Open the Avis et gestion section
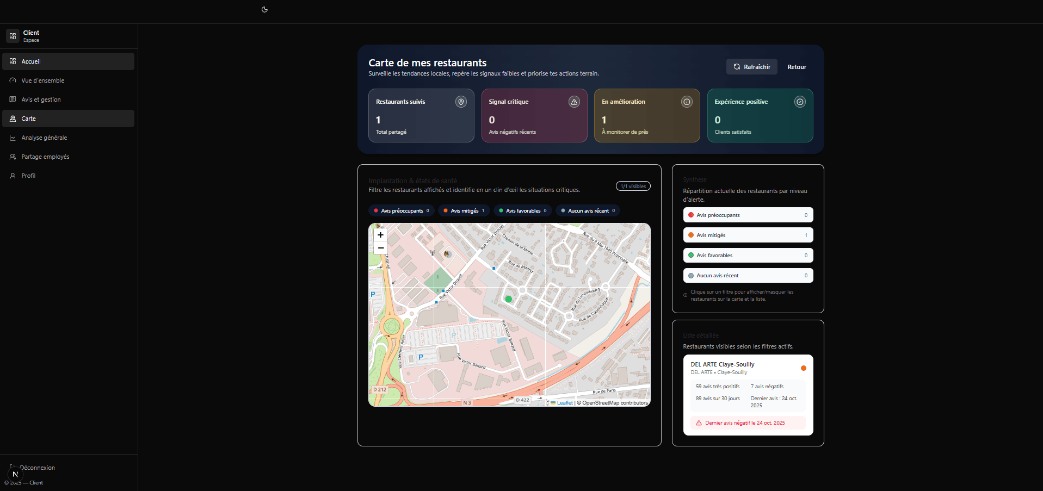Viewport: 1043px width, 491px height. 40,100
